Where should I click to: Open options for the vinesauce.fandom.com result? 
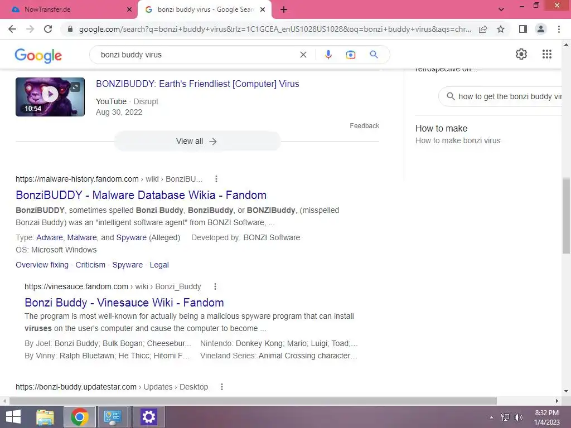click(215, 286)
